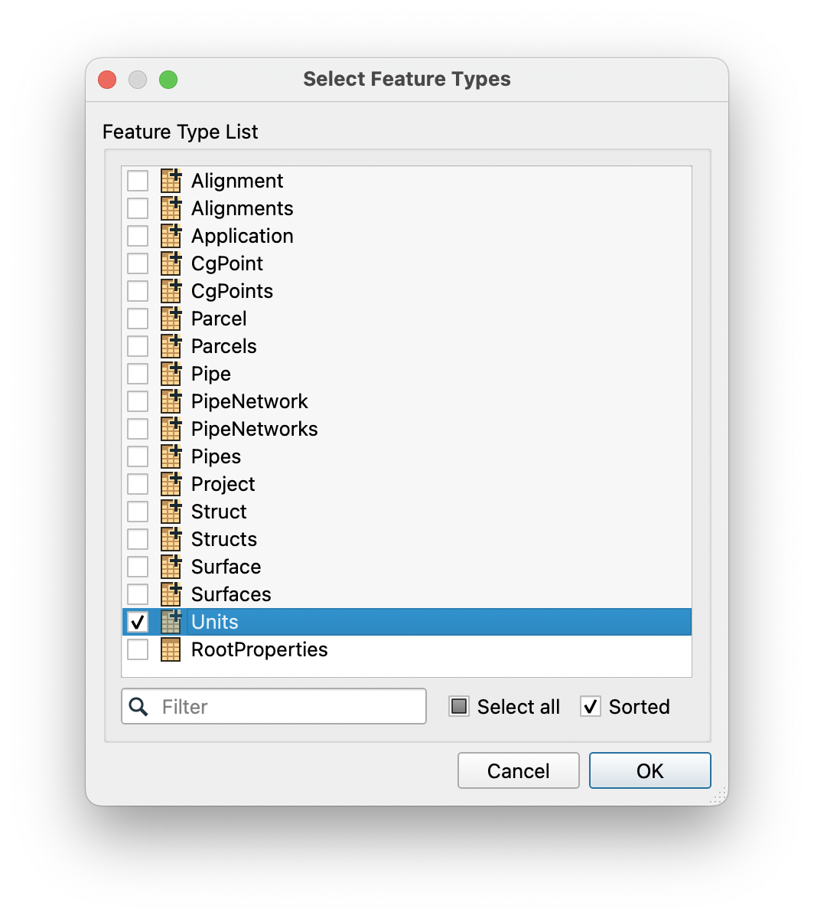The width and height of the screenshot is (814, 919).
Task: Click the Units feature type icon
Action: click(x=171, y=622)
